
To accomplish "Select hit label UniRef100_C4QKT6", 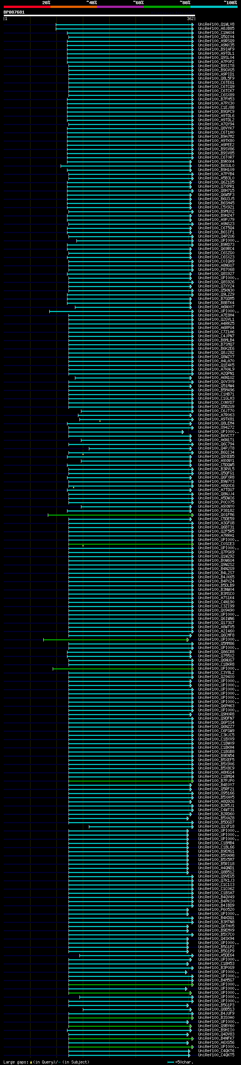I will 216,1051.
